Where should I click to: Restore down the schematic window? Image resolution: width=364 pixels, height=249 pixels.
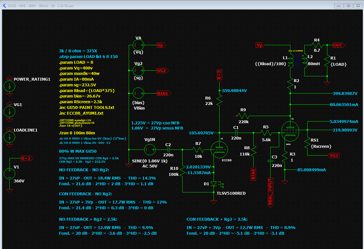[348, 5]
